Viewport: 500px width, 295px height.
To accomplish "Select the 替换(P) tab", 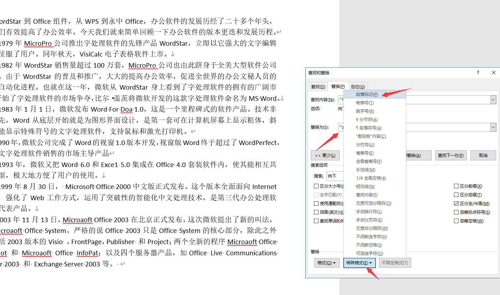I will pos(338,86).
